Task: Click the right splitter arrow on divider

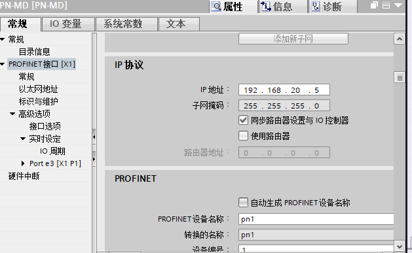Action: (94, 159)
